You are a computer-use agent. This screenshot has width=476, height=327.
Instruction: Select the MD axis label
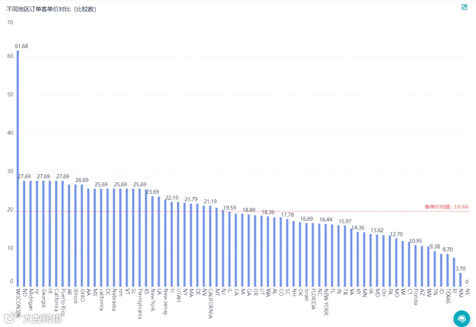377,292
